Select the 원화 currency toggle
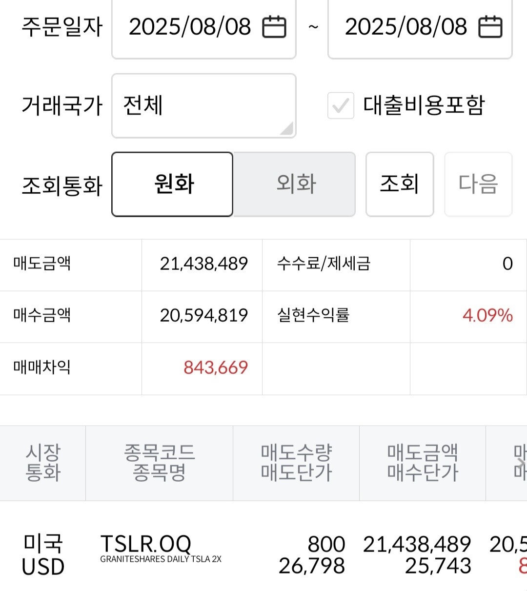527x591 pixels. tap(172, 184)
